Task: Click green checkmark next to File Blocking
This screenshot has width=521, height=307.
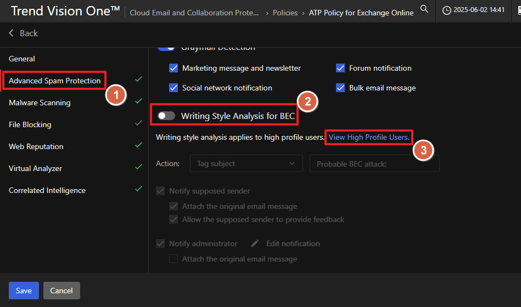Action: click(x=138, y=123)
